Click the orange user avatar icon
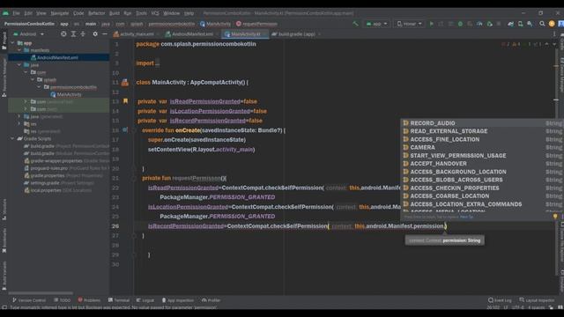The width and height of the screenshot is (564, 317). [552, 24]
